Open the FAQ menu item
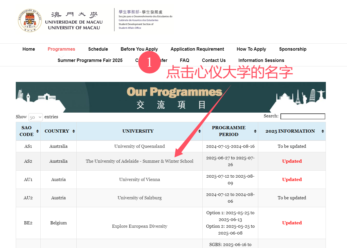This screenshot has height=248, width=347. (x=185, y=60)
